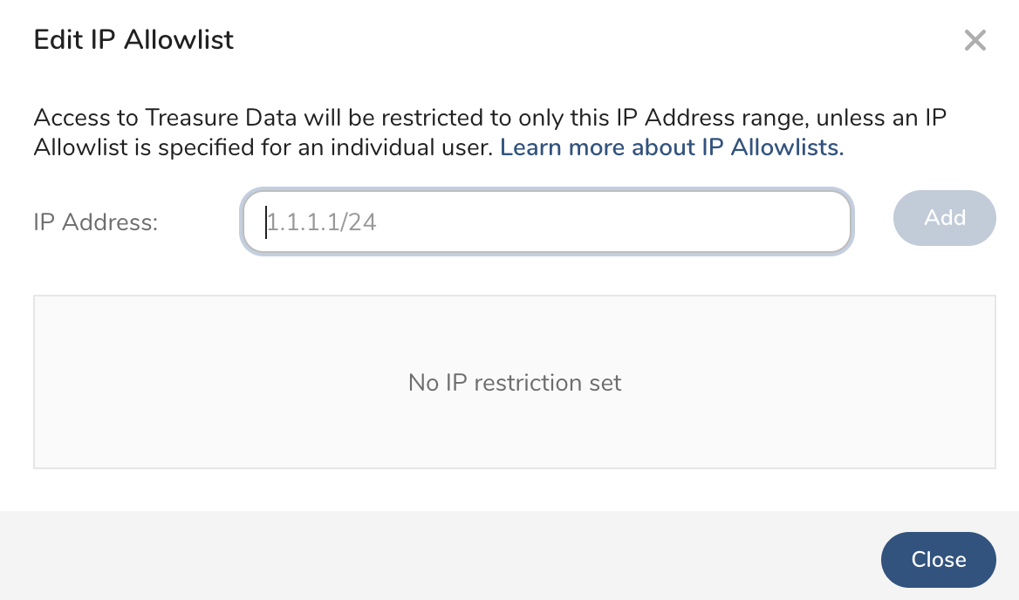1019x600 pixels.
Task: Click the top border of the allowlist box
Action: coord(515,296)
